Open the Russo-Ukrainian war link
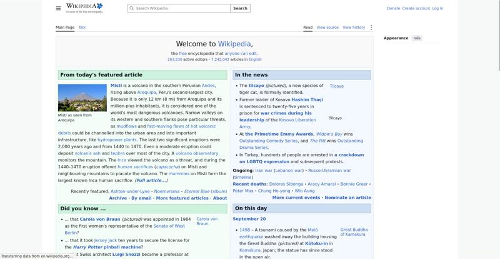The width and height of the screenshot is (500, 259). point(329,171)
